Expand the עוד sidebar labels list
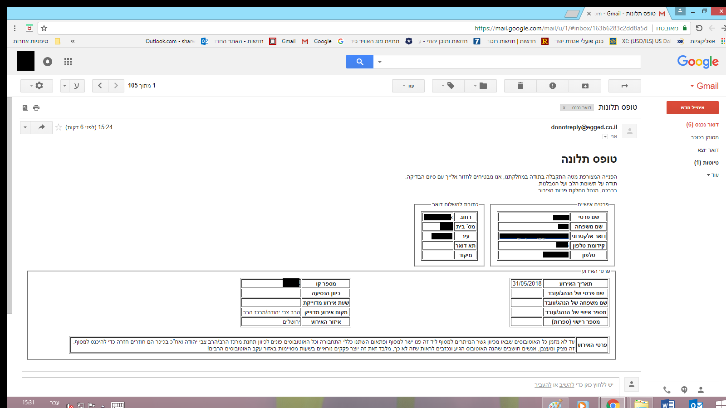 [x=712, y=175]
